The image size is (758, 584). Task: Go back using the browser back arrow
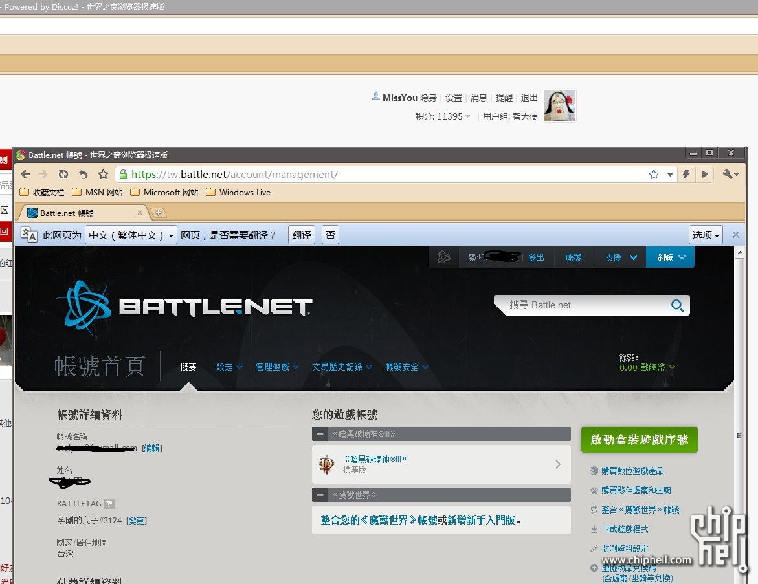[x=26, y=175]
